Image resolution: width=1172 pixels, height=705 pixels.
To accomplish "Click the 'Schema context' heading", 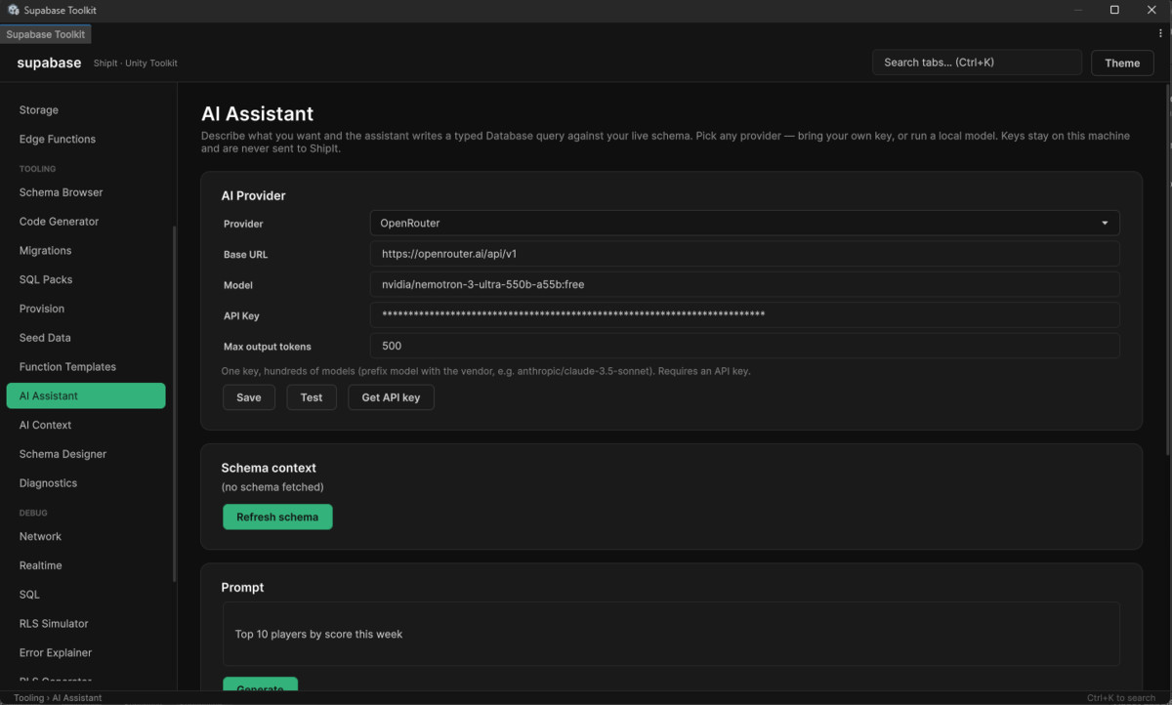I will (x=269, y=468).
